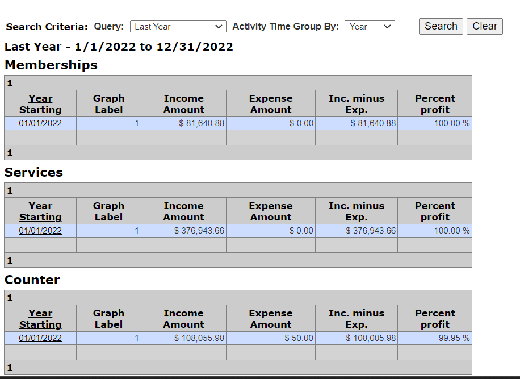
Task: Click the Counter section heading
Action: [32, 280]
